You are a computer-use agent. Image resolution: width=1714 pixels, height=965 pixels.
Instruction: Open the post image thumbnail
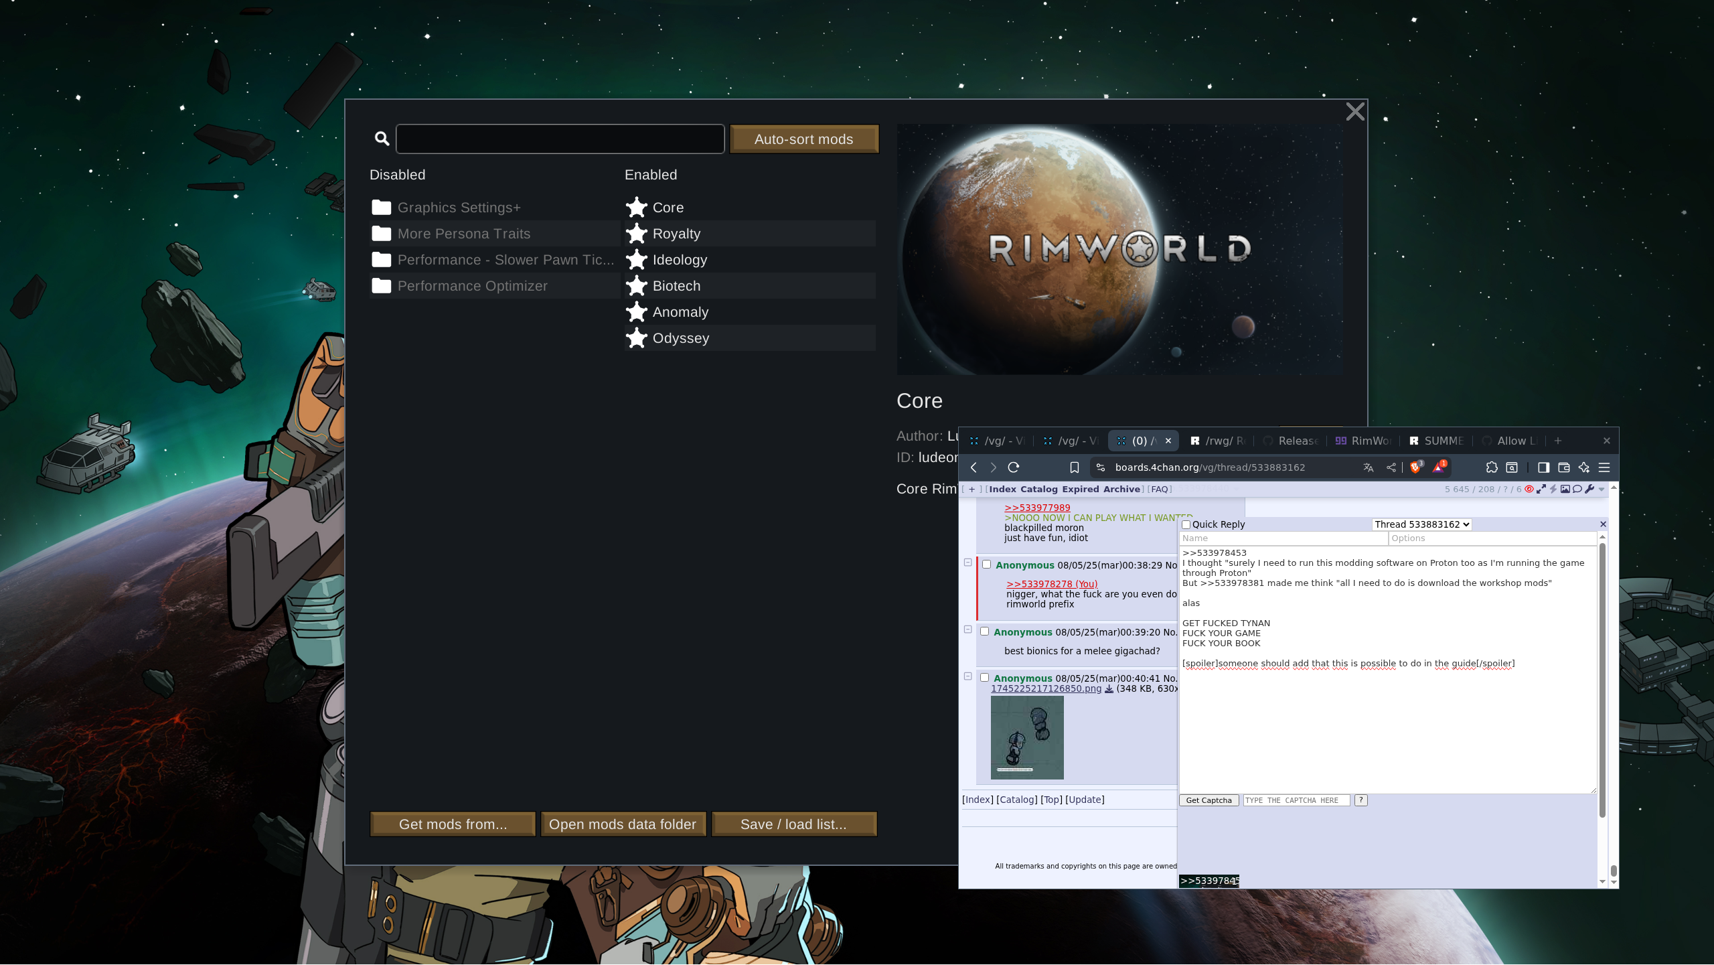[1027, 737]
